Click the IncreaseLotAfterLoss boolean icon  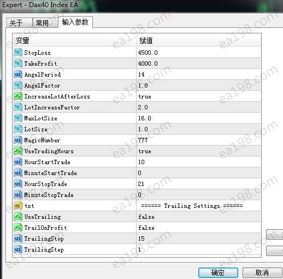pos(18,96)
